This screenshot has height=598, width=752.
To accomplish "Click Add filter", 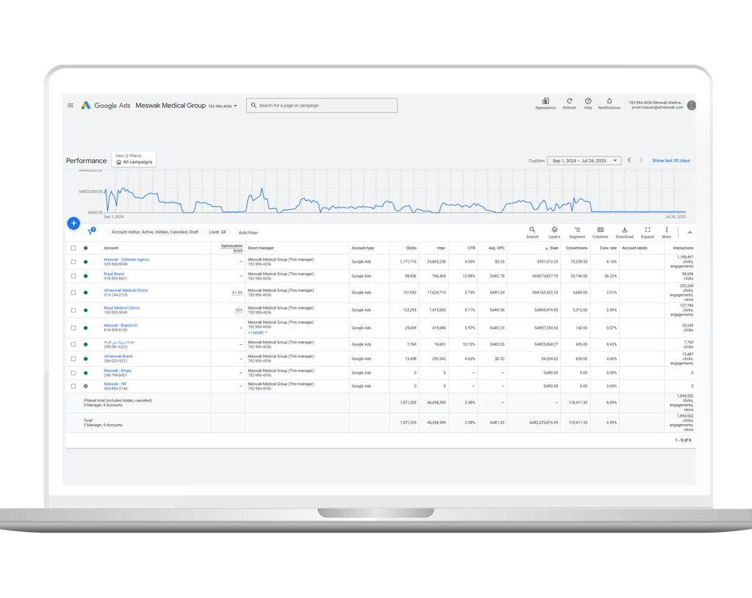I will tap(248, 233).
